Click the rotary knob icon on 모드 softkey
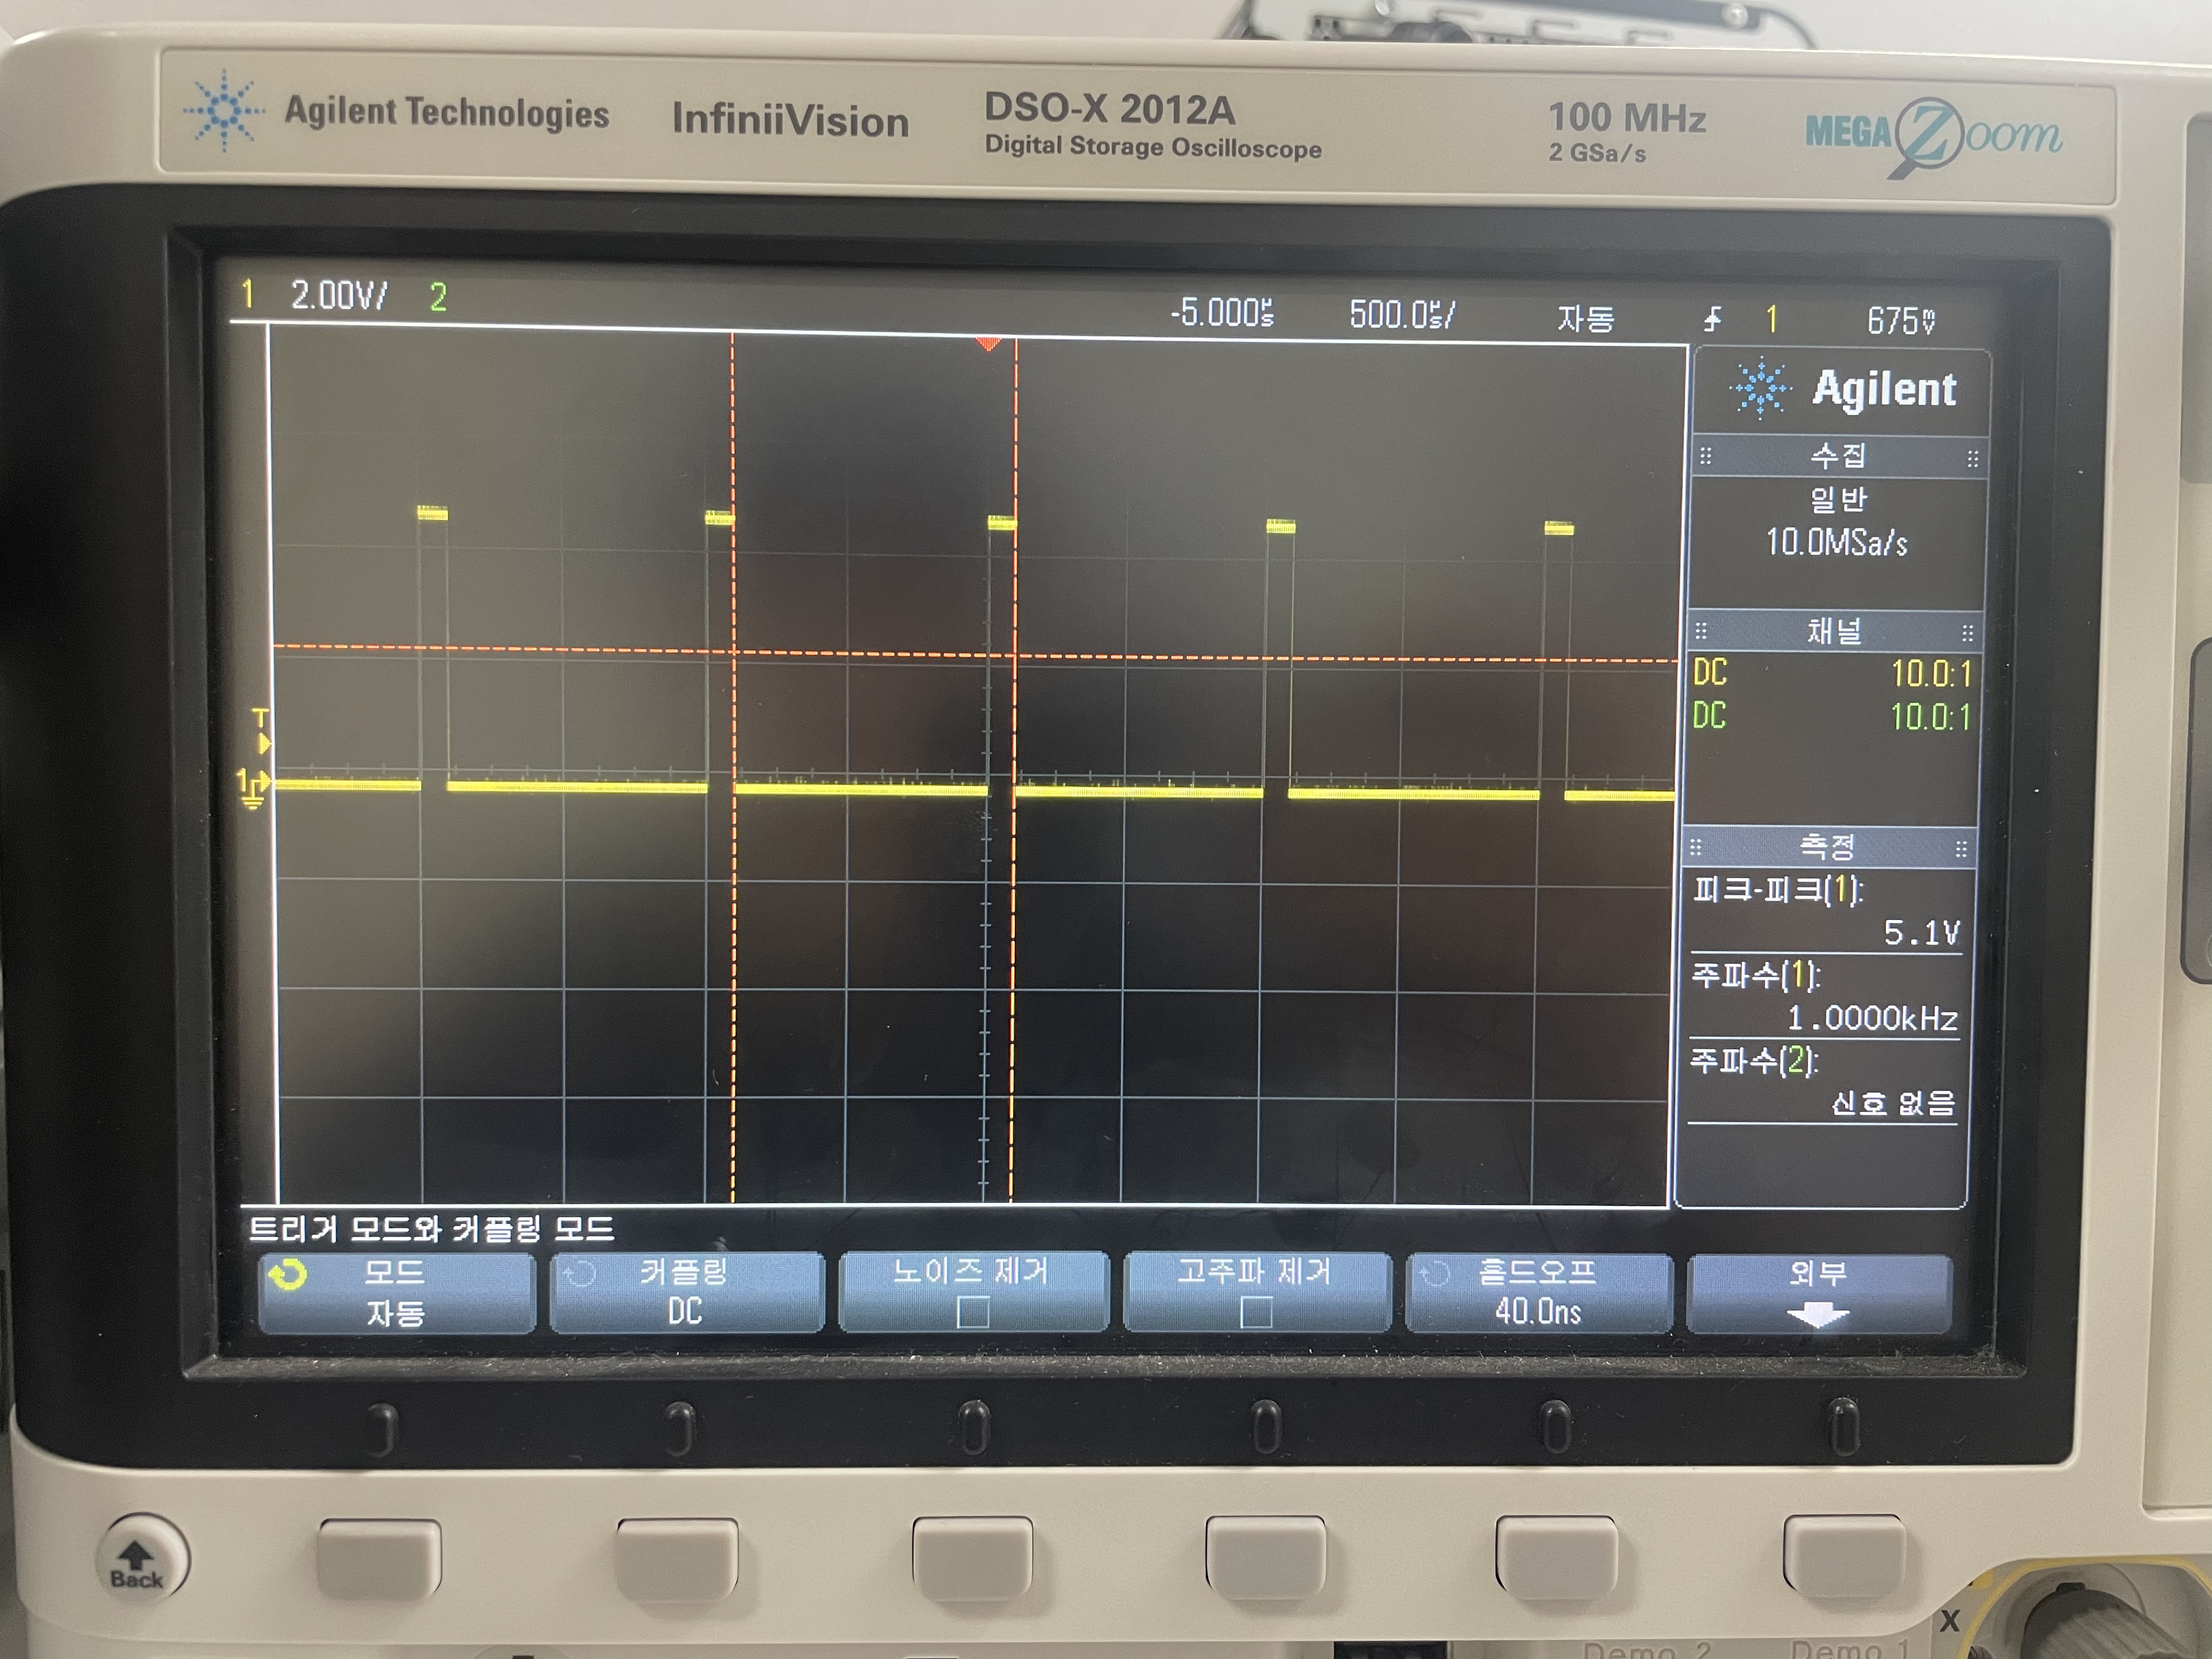 click(288, 1275)
